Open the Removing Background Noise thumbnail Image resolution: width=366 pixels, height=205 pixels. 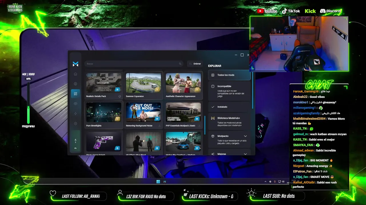pyautogui.click(x=144, y=112)
